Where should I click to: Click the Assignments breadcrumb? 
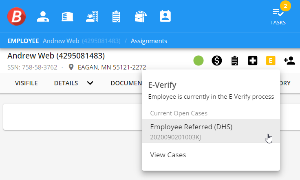[x=149, y=41]
